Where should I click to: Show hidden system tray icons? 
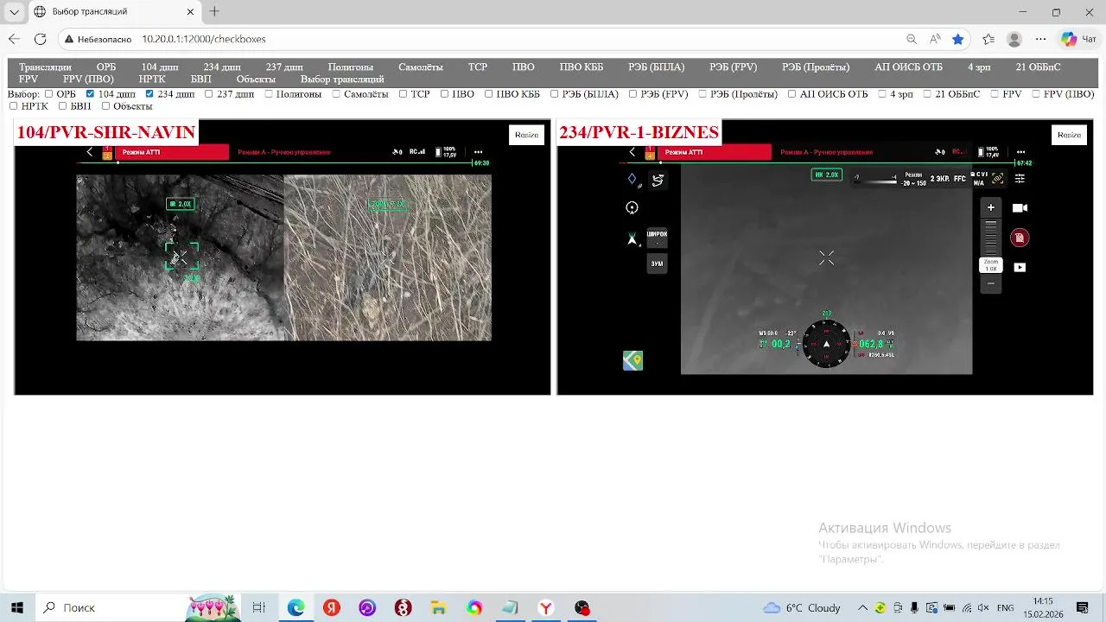point(862,607)
